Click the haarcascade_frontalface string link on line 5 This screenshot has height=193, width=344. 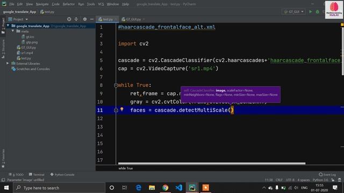[x=305, y=60]
